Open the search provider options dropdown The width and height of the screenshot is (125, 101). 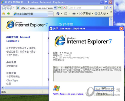click(110, 8)
